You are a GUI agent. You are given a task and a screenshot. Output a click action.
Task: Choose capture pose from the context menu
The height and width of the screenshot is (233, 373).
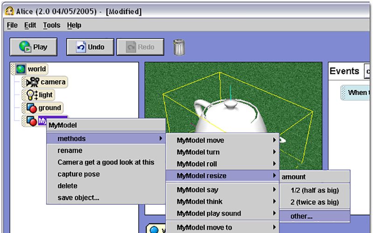pos(106,174)
